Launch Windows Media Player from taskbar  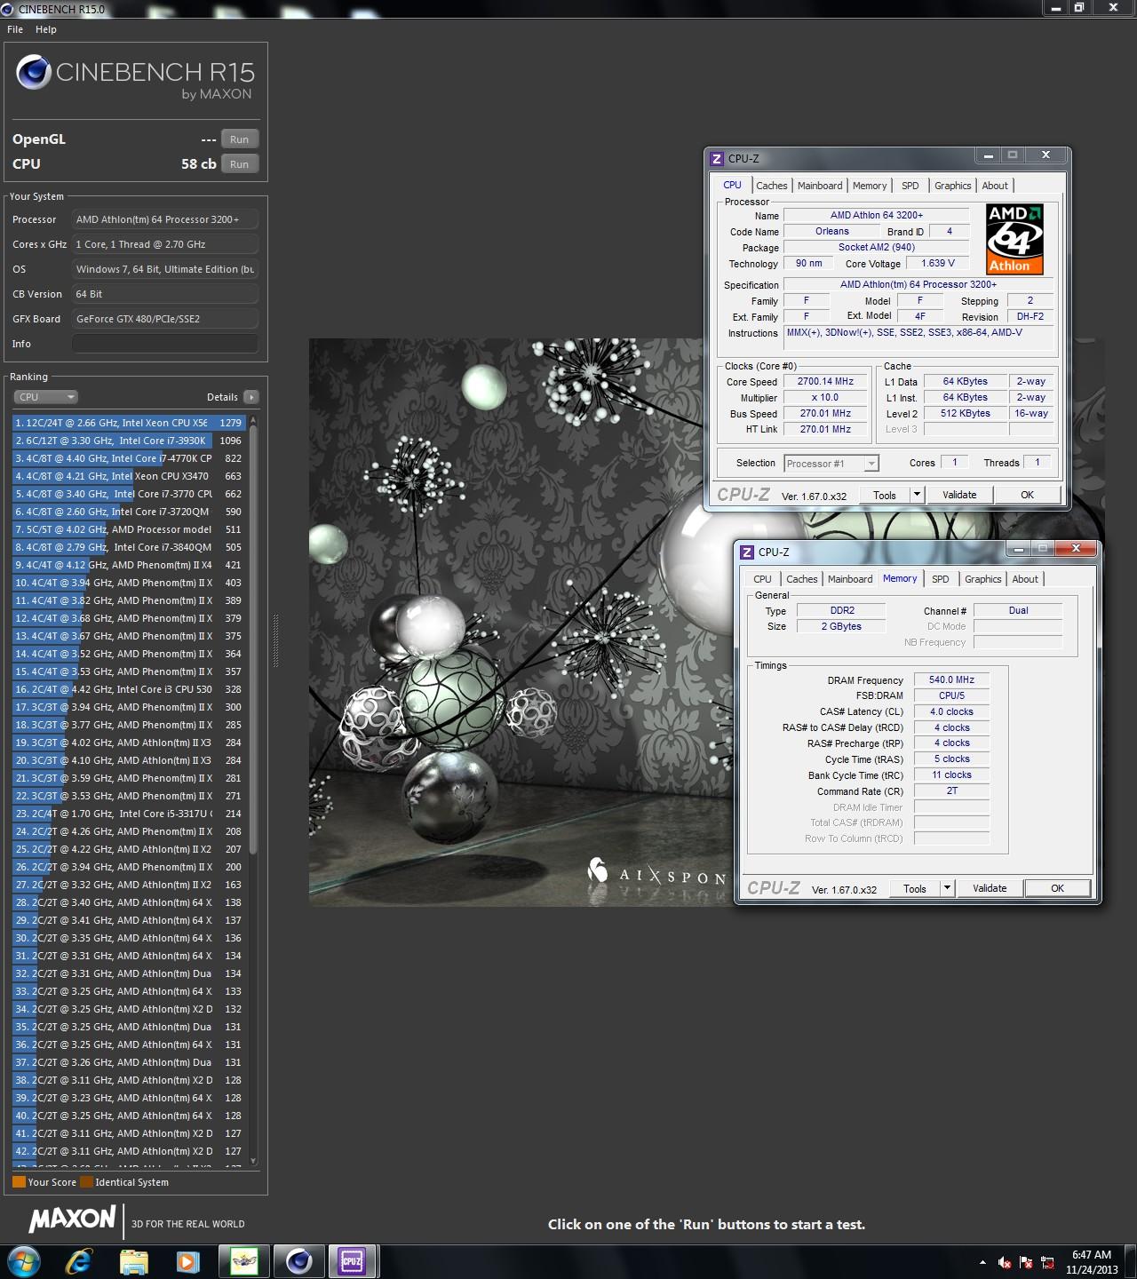pos(187,1261)
